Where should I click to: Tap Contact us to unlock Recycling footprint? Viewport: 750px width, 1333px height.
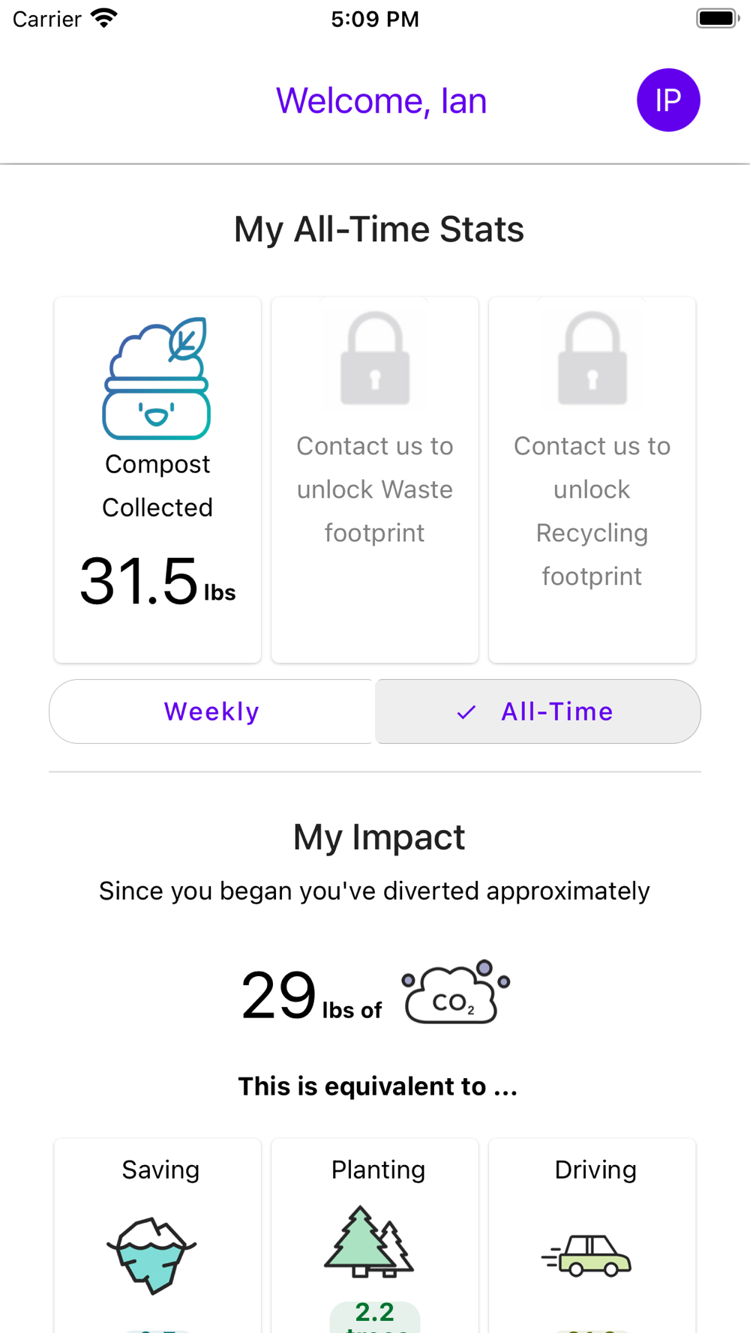[x=592, y=511]
